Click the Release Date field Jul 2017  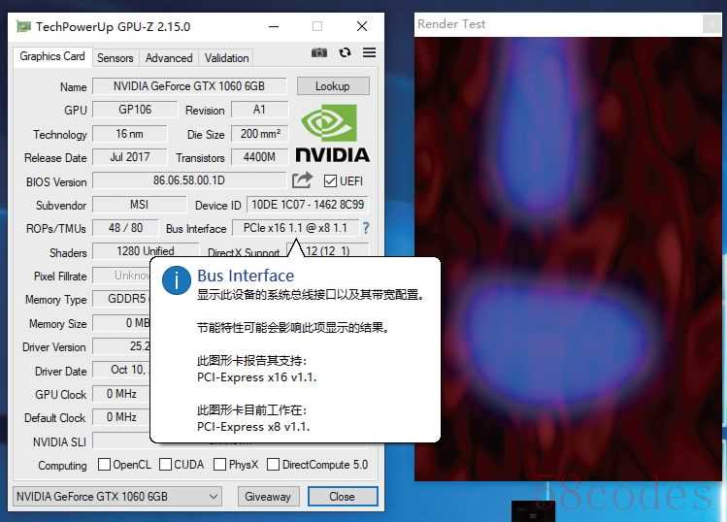point(129,157)
